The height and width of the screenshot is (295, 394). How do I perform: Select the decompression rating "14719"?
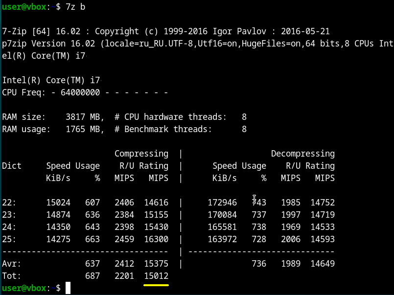(323, 215)
